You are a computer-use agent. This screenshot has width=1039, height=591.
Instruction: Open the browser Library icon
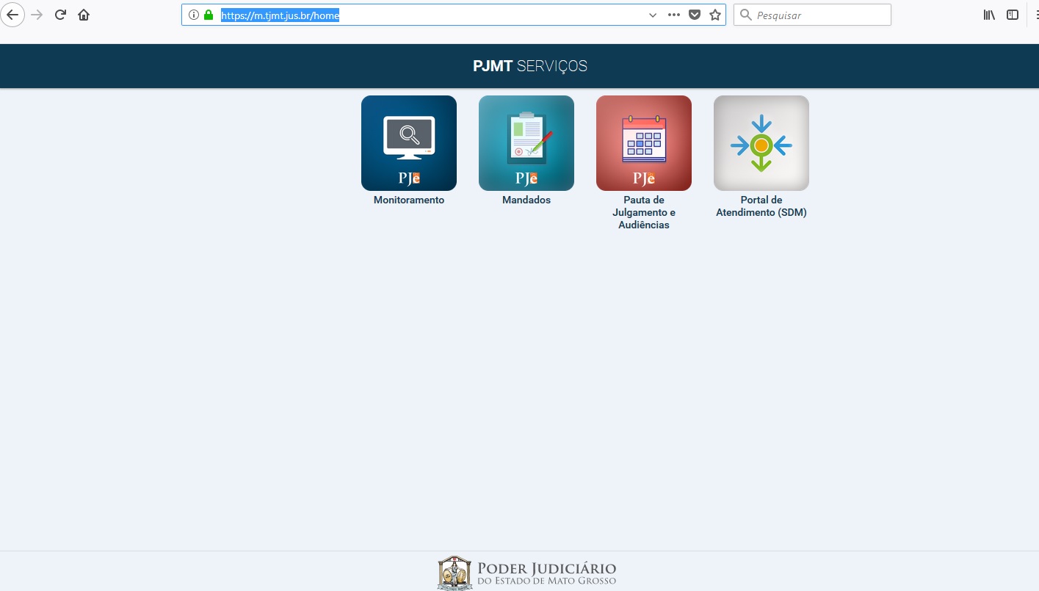989,15
